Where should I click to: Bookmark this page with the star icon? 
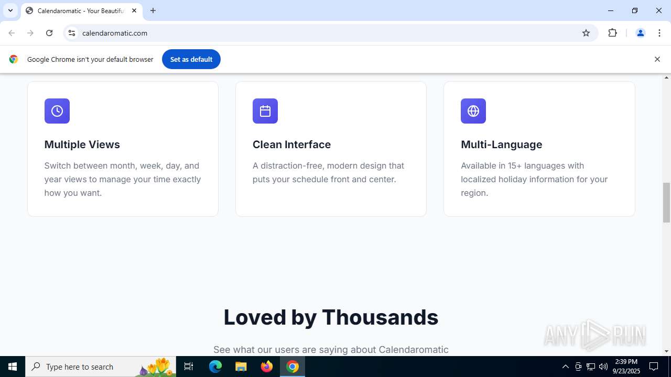pyautogui.click(x=586, y=33)
